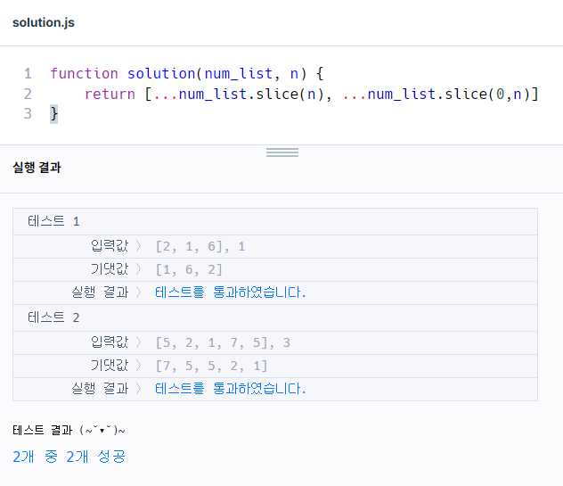Click the 테스트 결과 summary heading
Screen dimensions: 563x486
point(69,430)
